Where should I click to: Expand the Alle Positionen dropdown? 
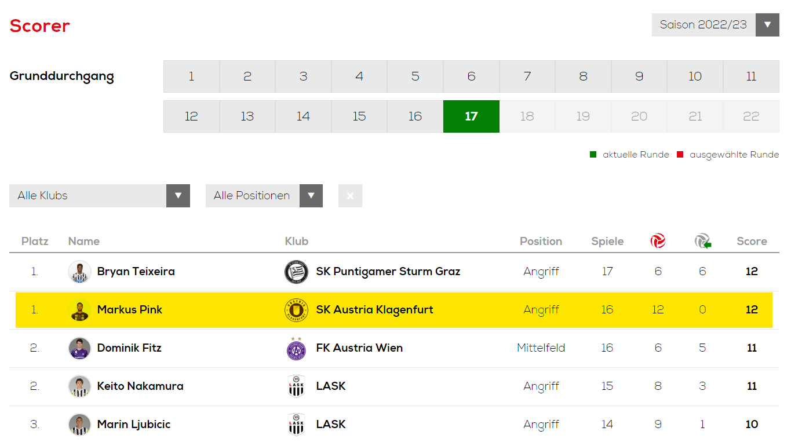tap(264, 196)
